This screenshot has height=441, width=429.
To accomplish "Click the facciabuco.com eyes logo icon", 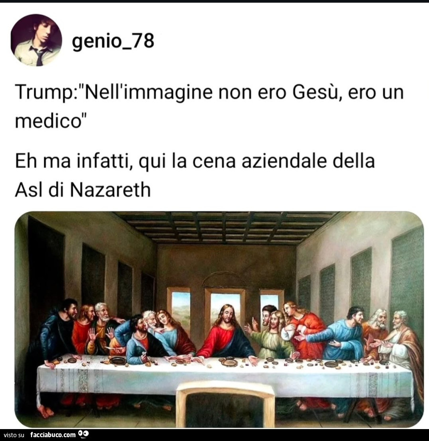I will [84, 434].
